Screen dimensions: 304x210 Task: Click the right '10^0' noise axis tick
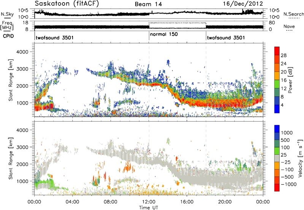274,17
